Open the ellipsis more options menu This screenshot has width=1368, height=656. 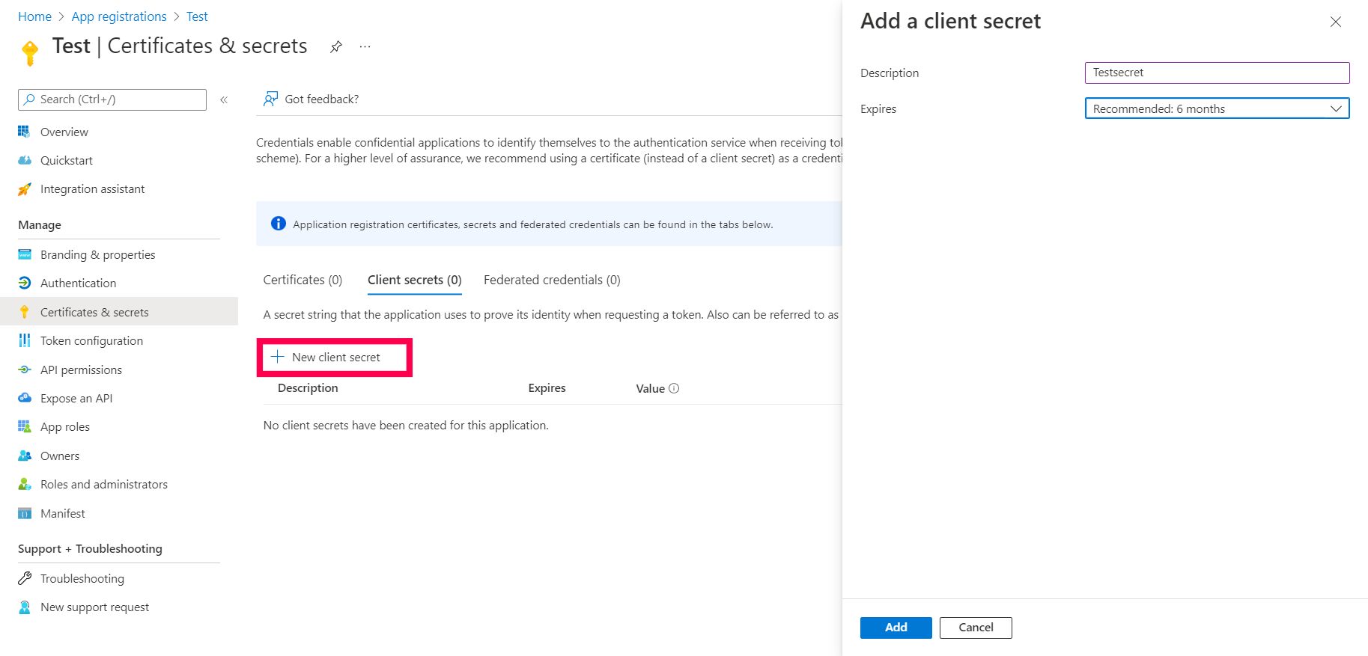coord(365,47)
